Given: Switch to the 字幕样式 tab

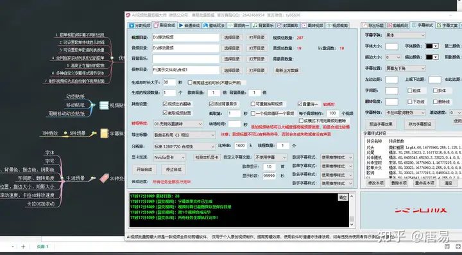Looking at the screenshot, I should [x=422, y=25].
